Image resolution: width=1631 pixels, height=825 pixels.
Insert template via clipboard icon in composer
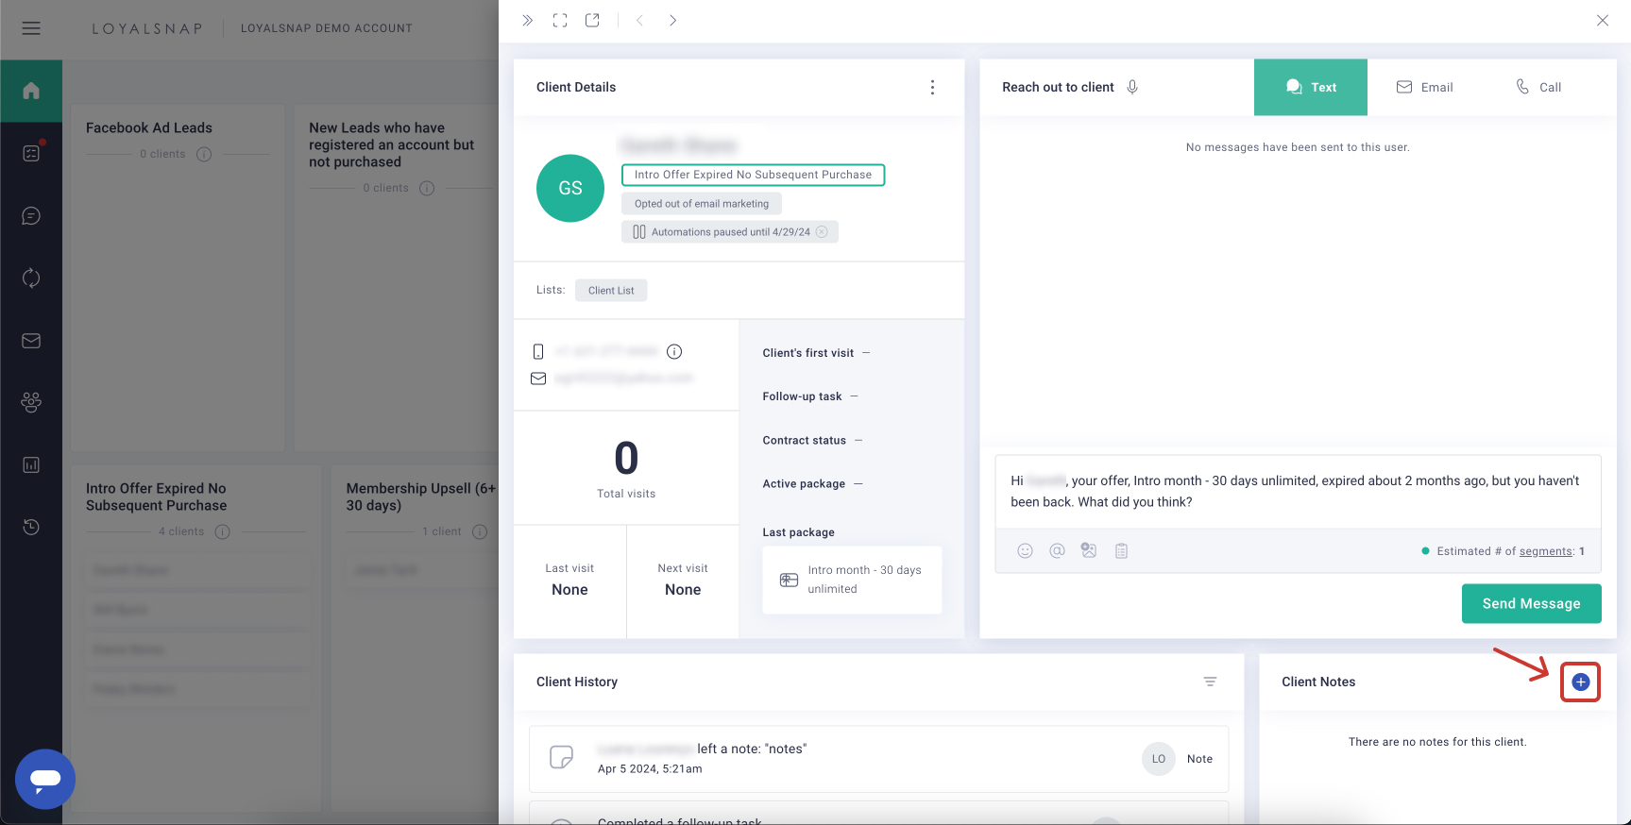coord(1121,551)
